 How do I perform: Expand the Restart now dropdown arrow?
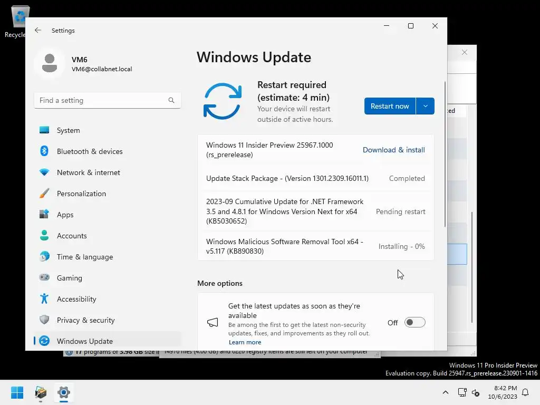426,106
